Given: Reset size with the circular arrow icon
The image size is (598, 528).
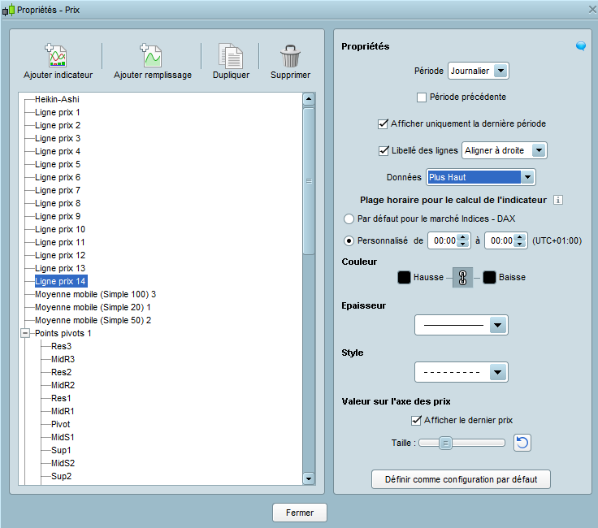Looking at the screenshot, I should pos(523,443).
